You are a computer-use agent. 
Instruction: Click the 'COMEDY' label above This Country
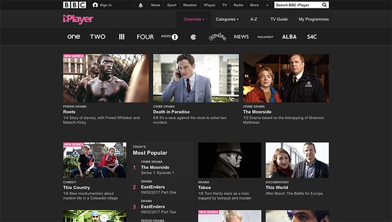tap(69, 182)
